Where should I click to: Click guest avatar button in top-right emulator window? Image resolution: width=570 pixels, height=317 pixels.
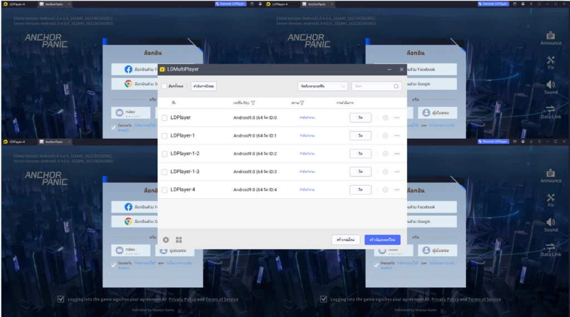tap(437, 113)
